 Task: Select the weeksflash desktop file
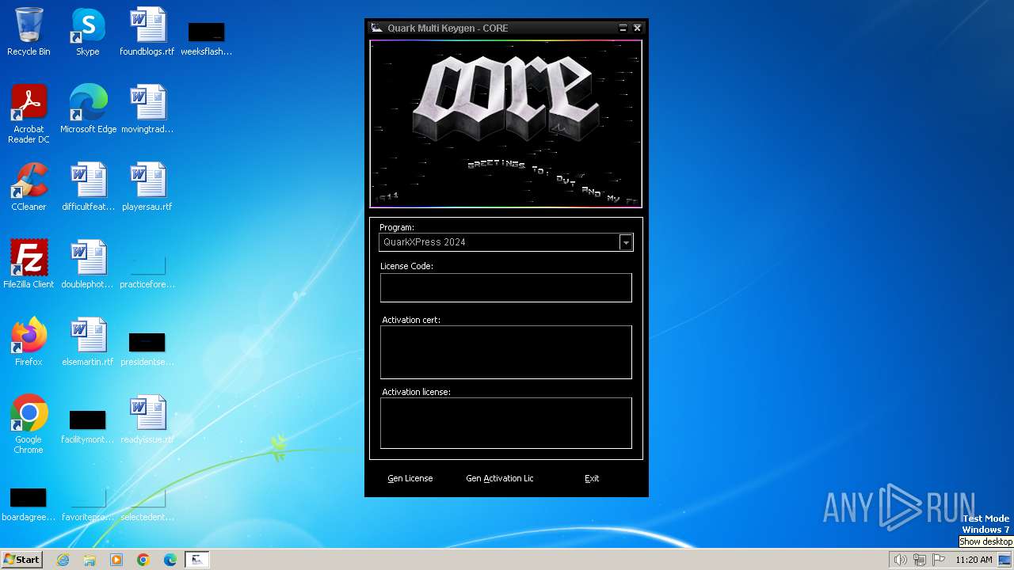click(x=206, y=39)
